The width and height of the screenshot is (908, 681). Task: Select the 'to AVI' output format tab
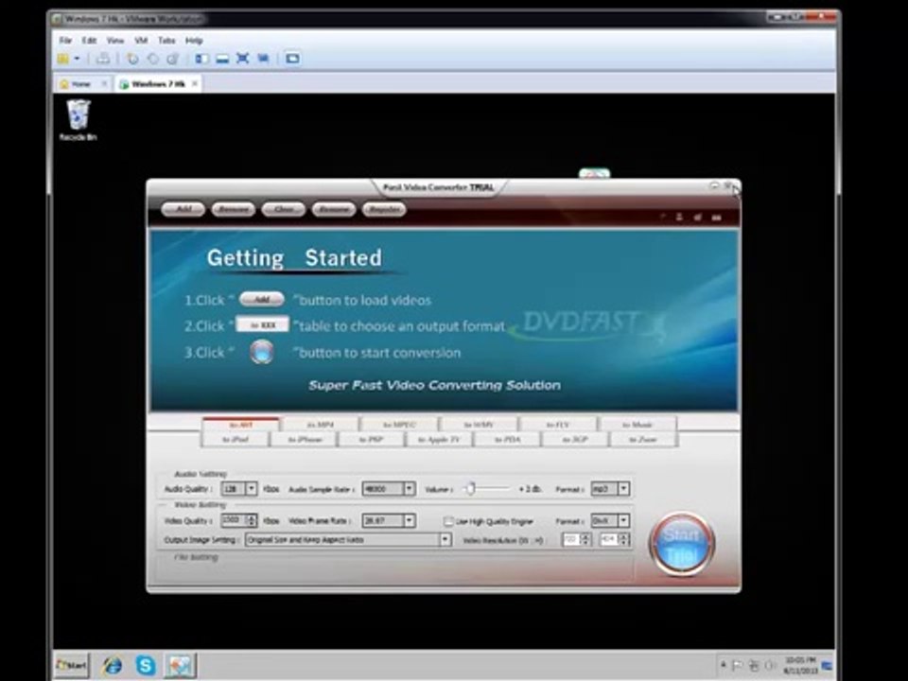[241, 425]
